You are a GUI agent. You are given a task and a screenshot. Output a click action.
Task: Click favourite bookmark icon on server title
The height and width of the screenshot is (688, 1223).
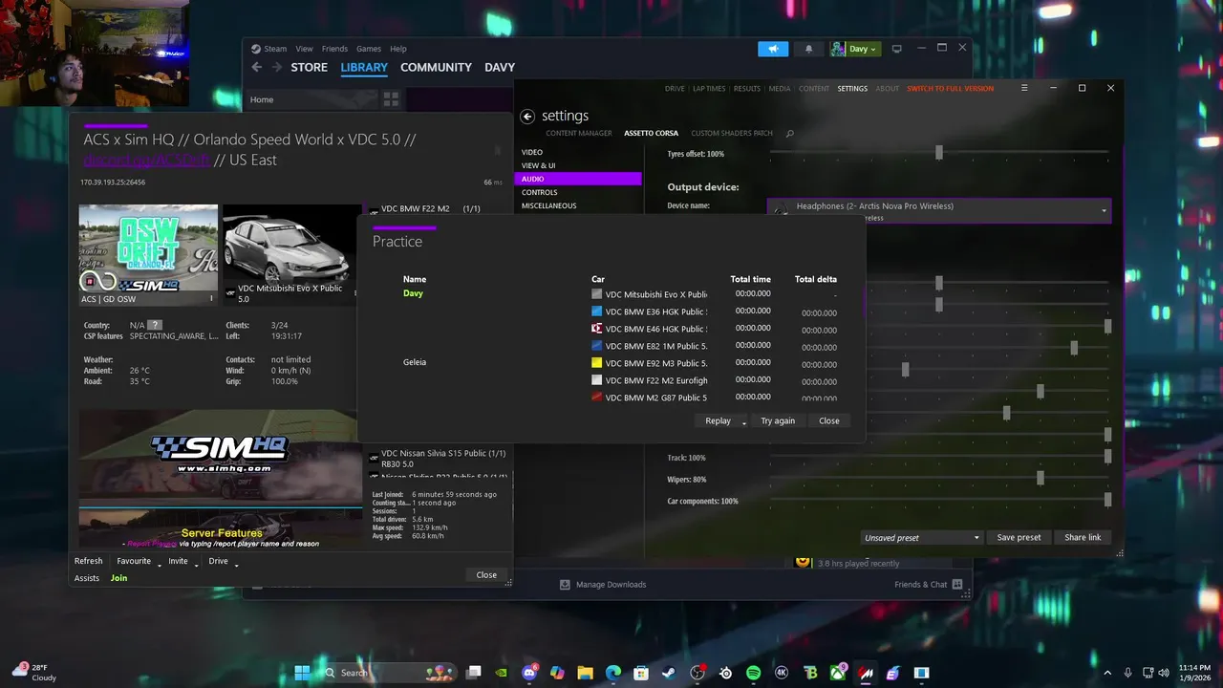coord(497,150)
